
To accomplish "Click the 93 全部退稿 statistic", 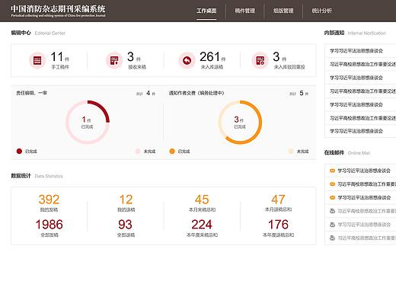I will 126,228.
